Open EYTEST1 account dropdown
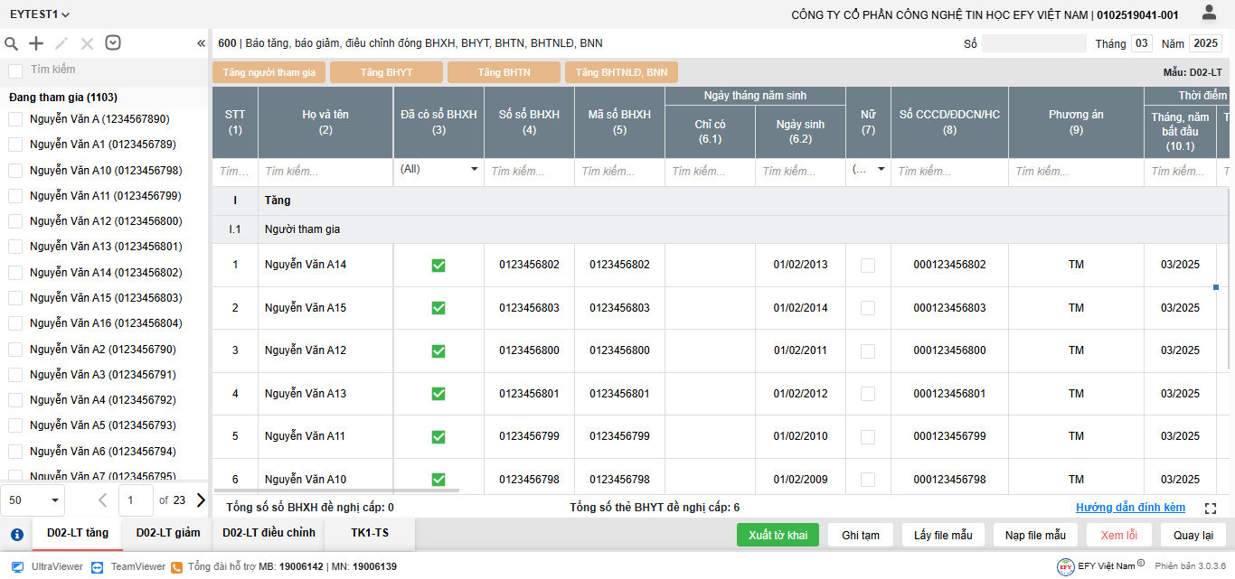Viewport: 1235px width, 579px height. pyautogui.click(x=40, y=14)
